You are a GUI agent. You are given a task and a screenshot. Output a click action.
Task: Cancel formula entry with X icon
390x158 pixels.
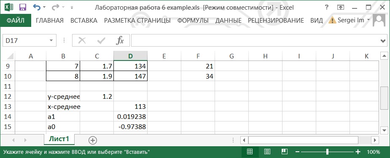pyautogui.click(x=82, y=40)
